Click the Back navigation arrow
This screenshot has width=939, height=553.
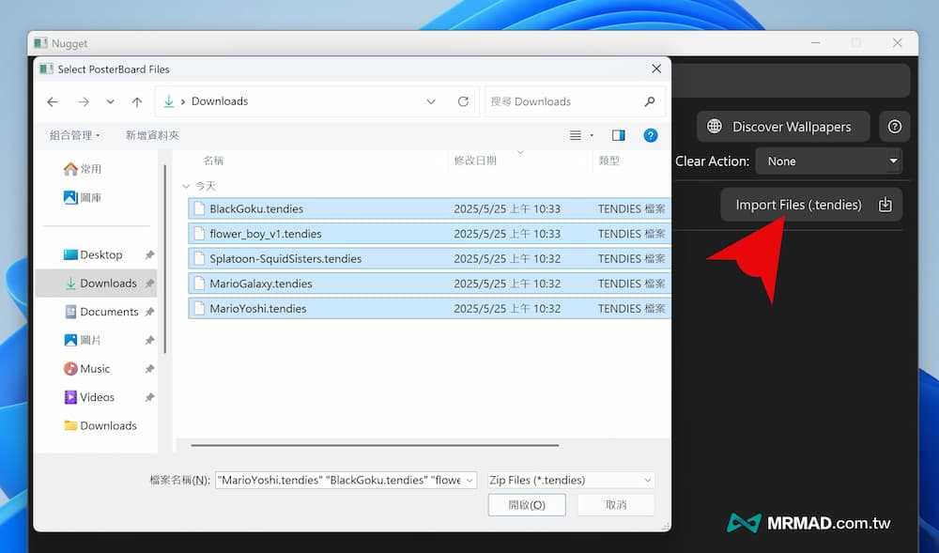[53, 101]
